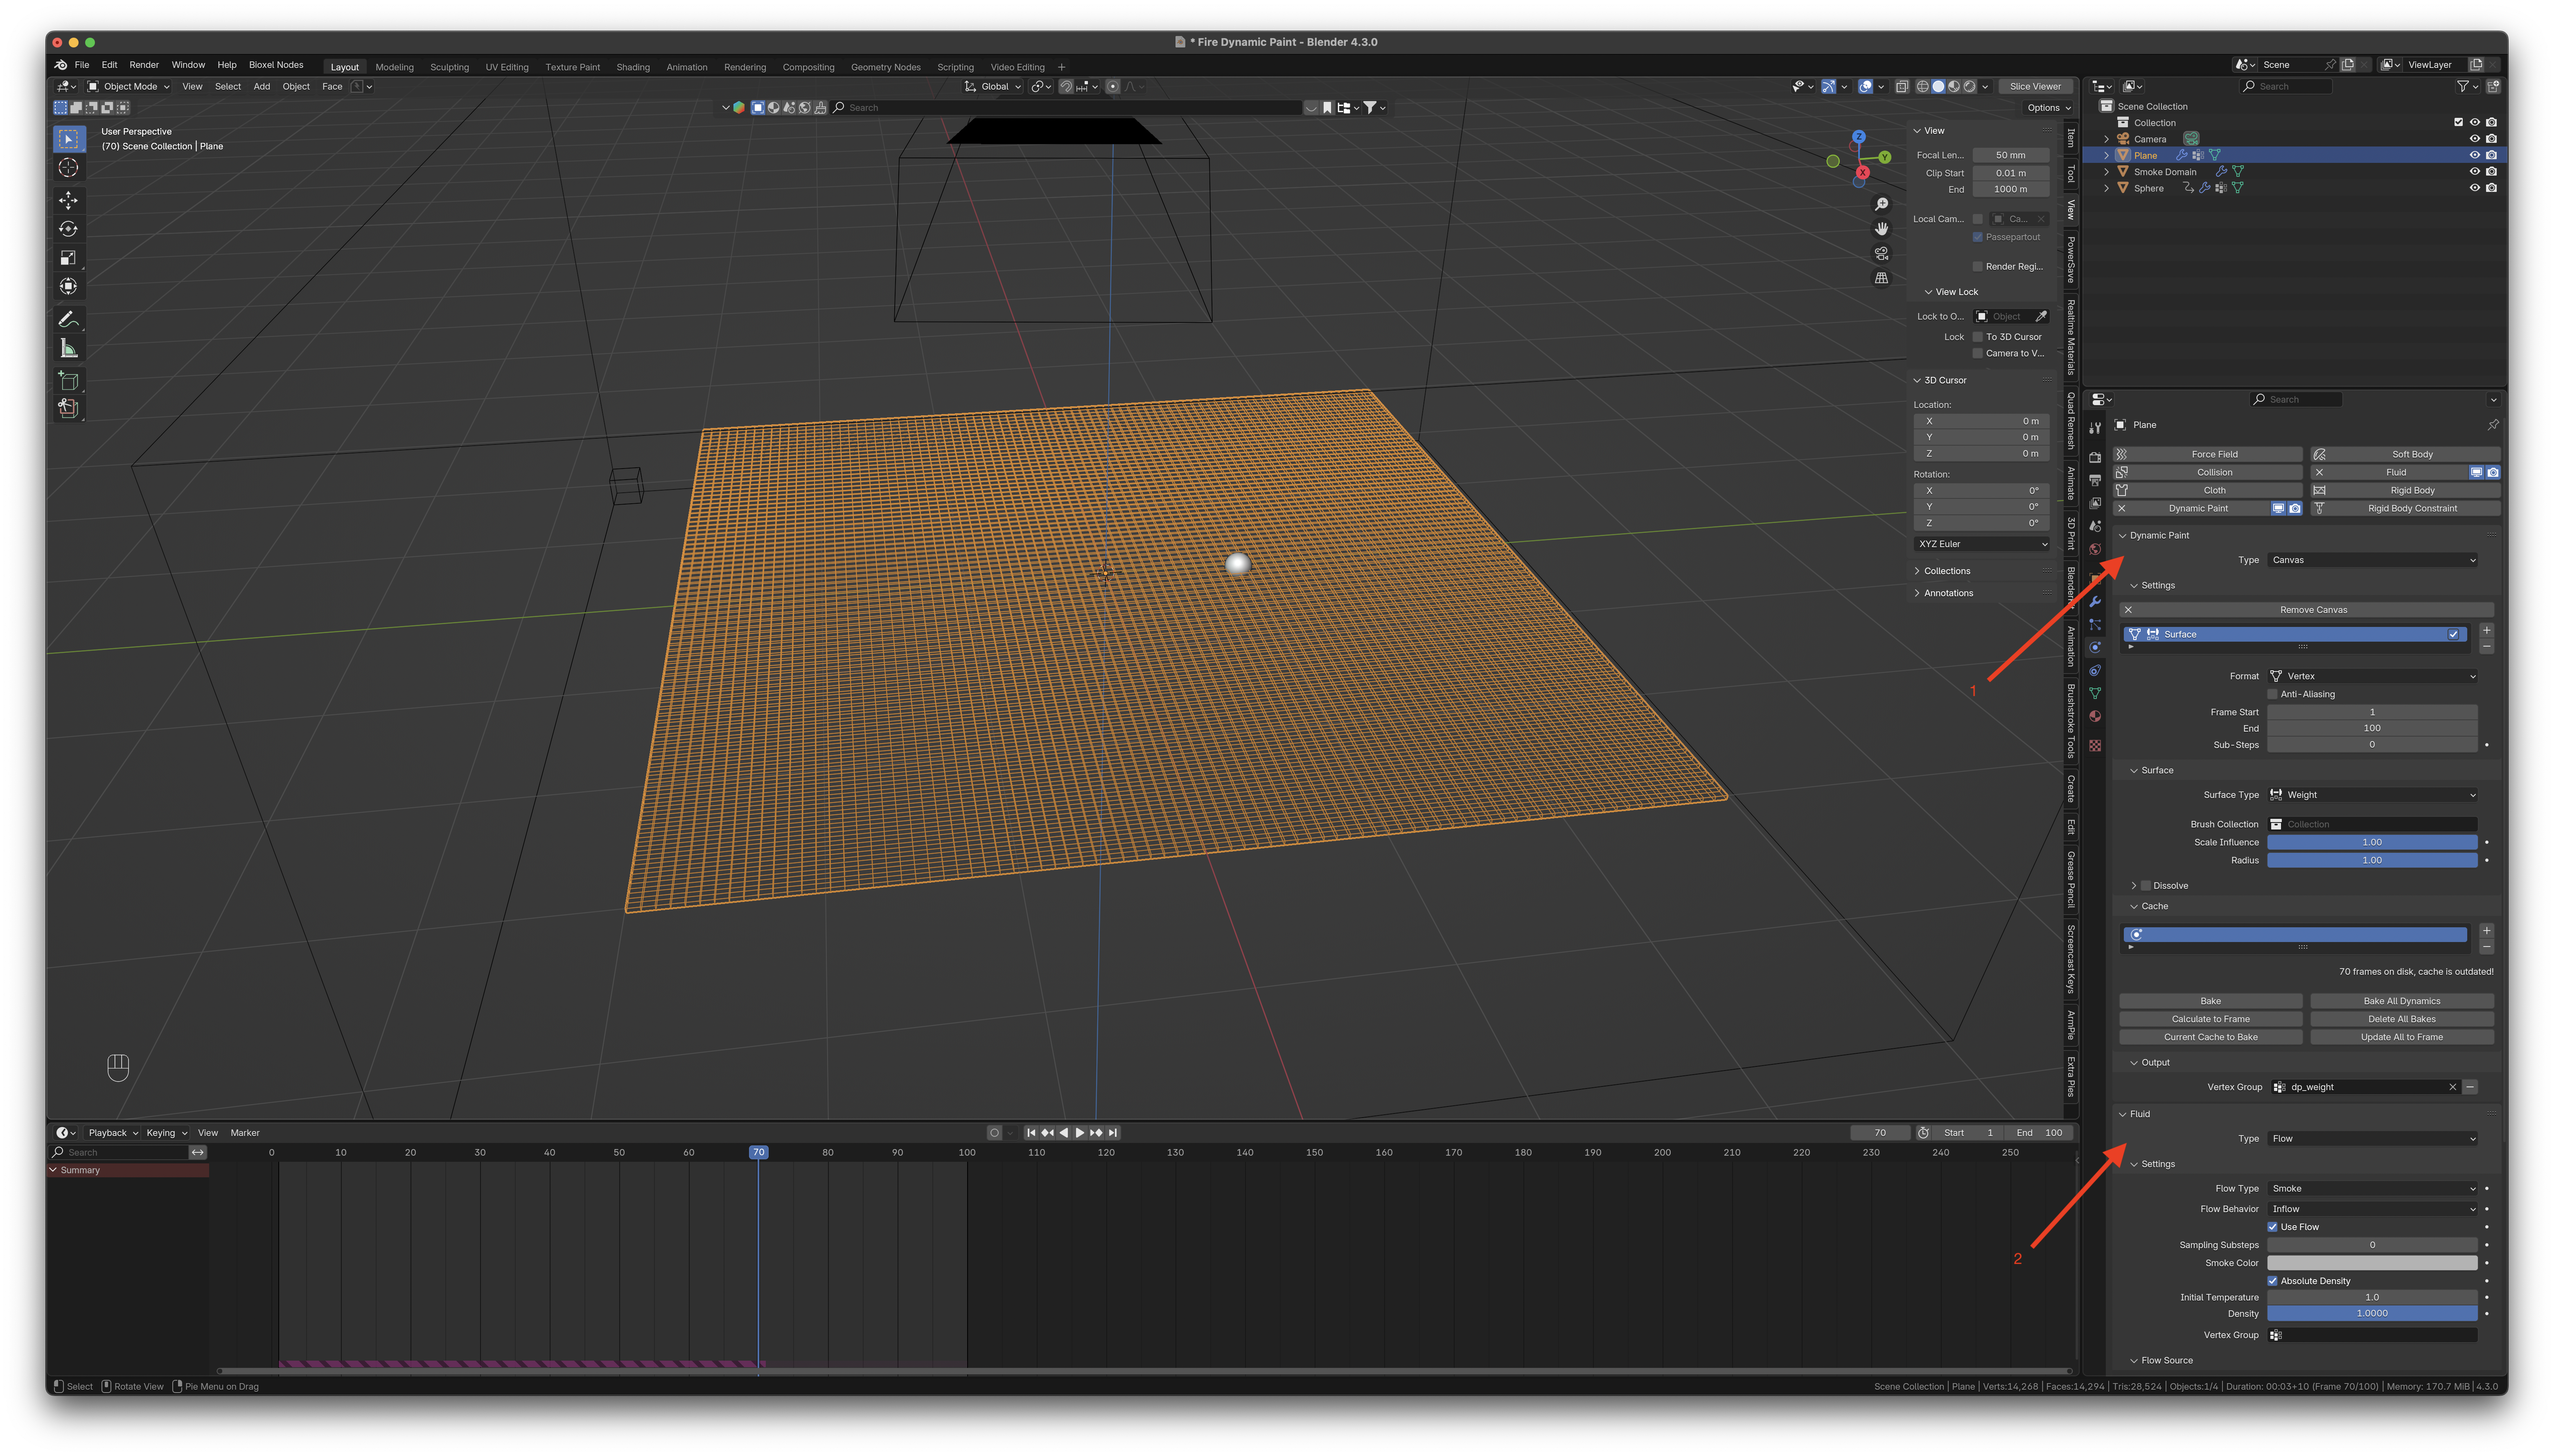2554x1456 pixels.
Task: Open the Format Vertex dropdown
Action: pos(2372,676)
